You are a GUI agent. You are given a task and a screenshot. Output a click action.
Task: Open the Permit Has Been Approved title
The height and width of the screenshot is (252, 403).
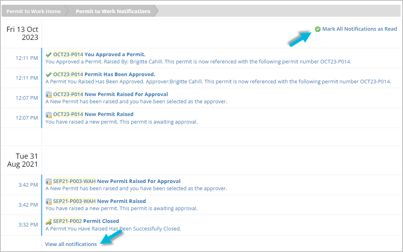click(x=120, y=74)
